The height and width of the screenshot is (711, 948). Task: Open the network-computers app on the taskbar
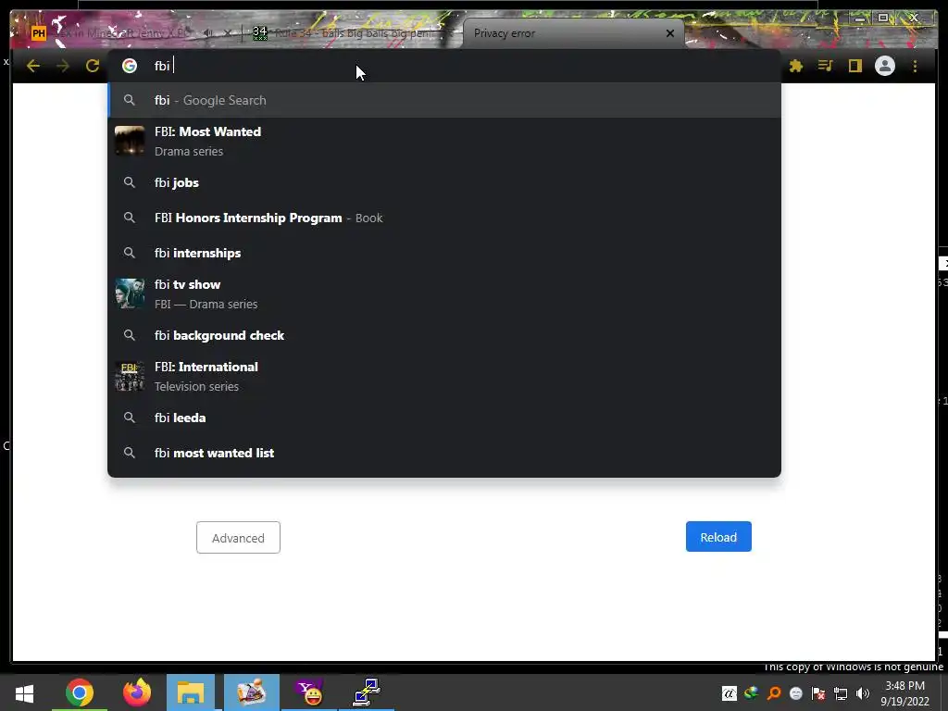(x=367, y=692)
